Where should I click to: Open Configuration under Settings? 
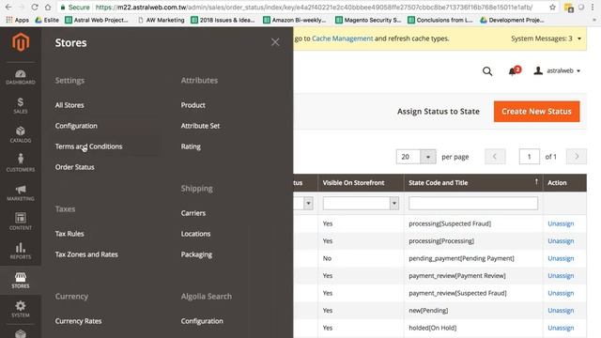(76, 126)
